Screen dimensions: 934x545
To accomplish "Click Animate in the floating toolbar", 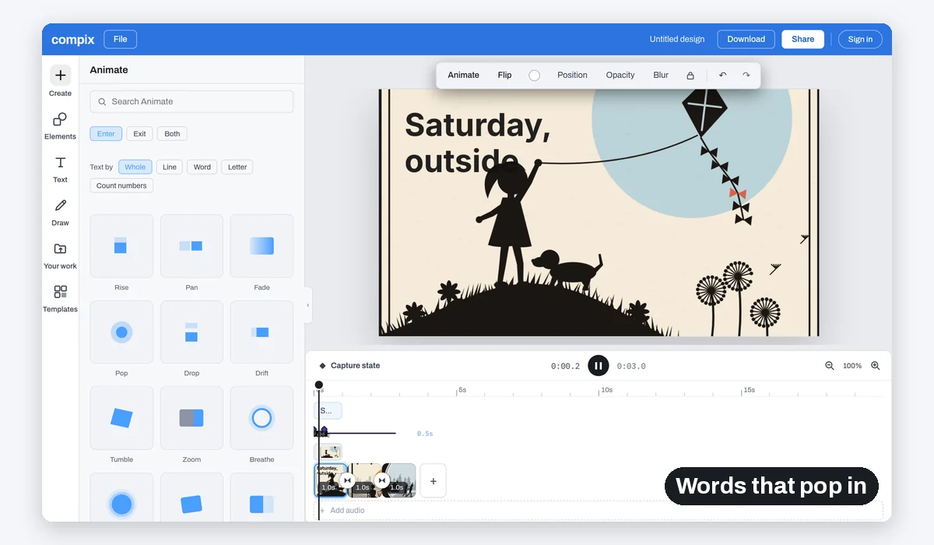I will [x=463, y=76].
